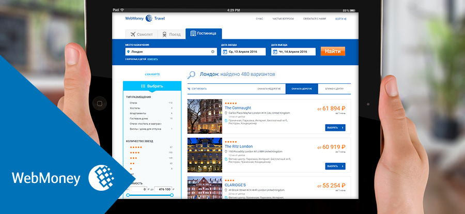465x214 pixels.
Task: Filter by four-star rating row
Action: pos(151,152)
